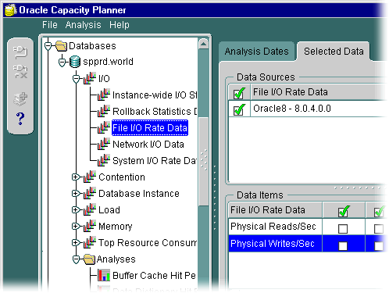Expand the Database Instance node
The image size is (389, 293).
[x=76, y=194]
